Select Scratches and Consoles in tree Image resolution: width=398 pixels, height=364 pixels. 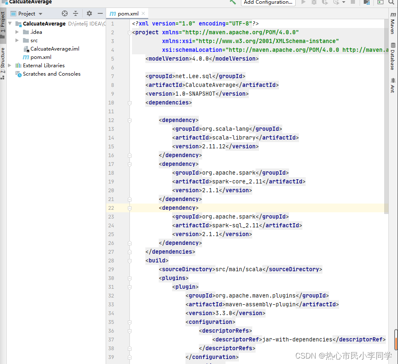tap(52, 74)
